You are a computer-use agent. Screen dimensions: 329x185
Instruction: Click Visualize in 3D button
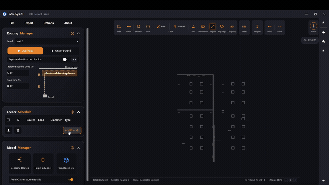tap(66, 163)
